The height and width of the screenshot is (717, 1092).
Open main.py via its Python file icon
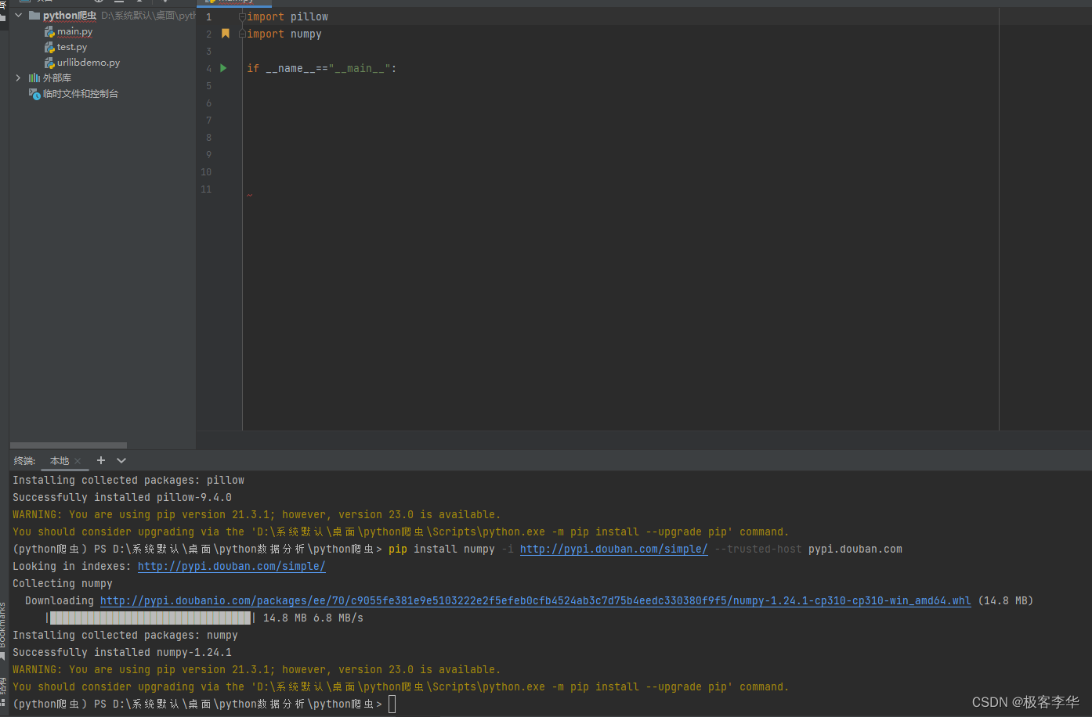click(x=49, y=32)
